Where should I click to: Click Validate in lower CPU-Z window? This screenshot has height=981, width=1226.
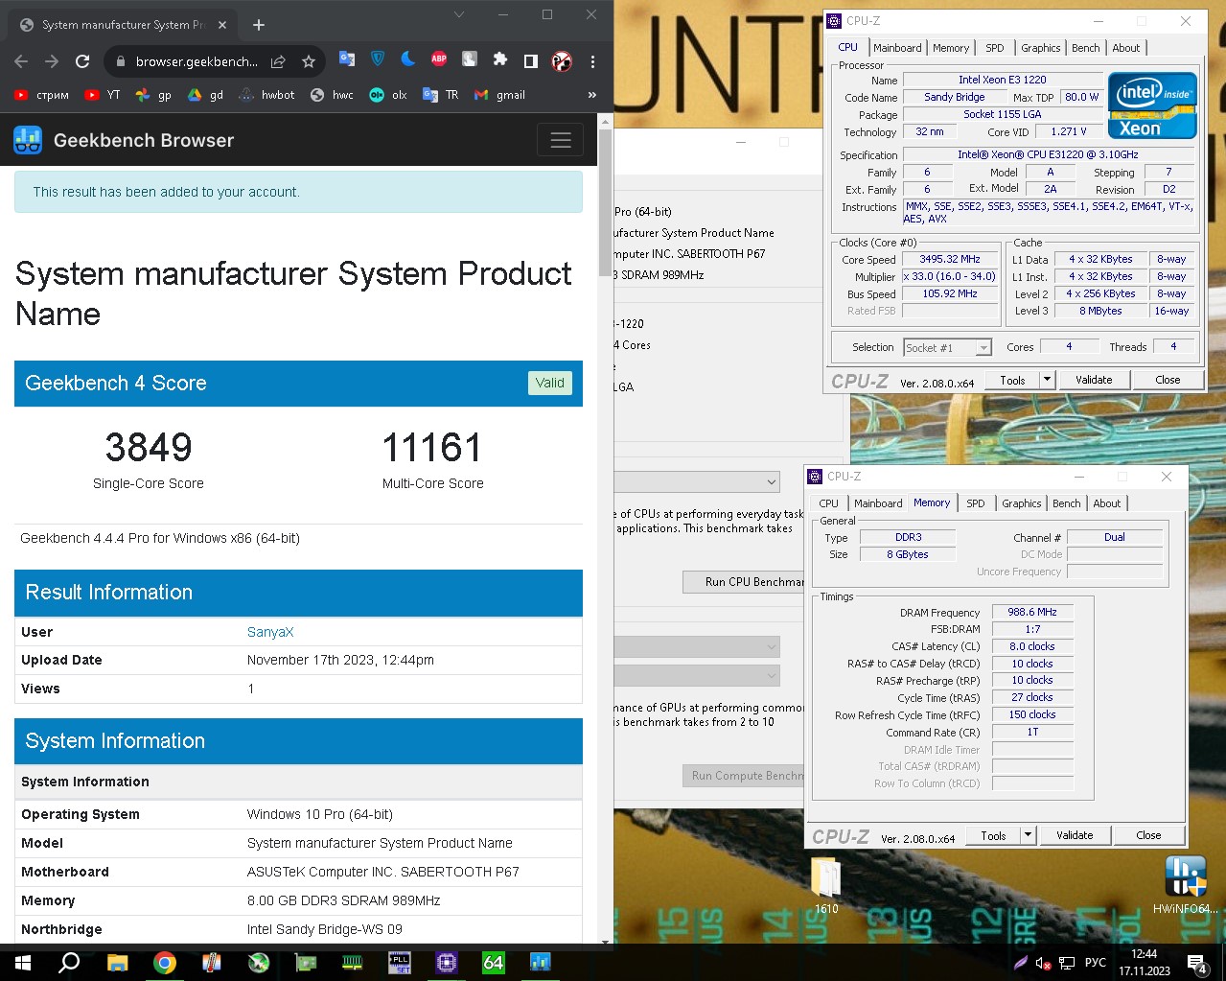1075,835
